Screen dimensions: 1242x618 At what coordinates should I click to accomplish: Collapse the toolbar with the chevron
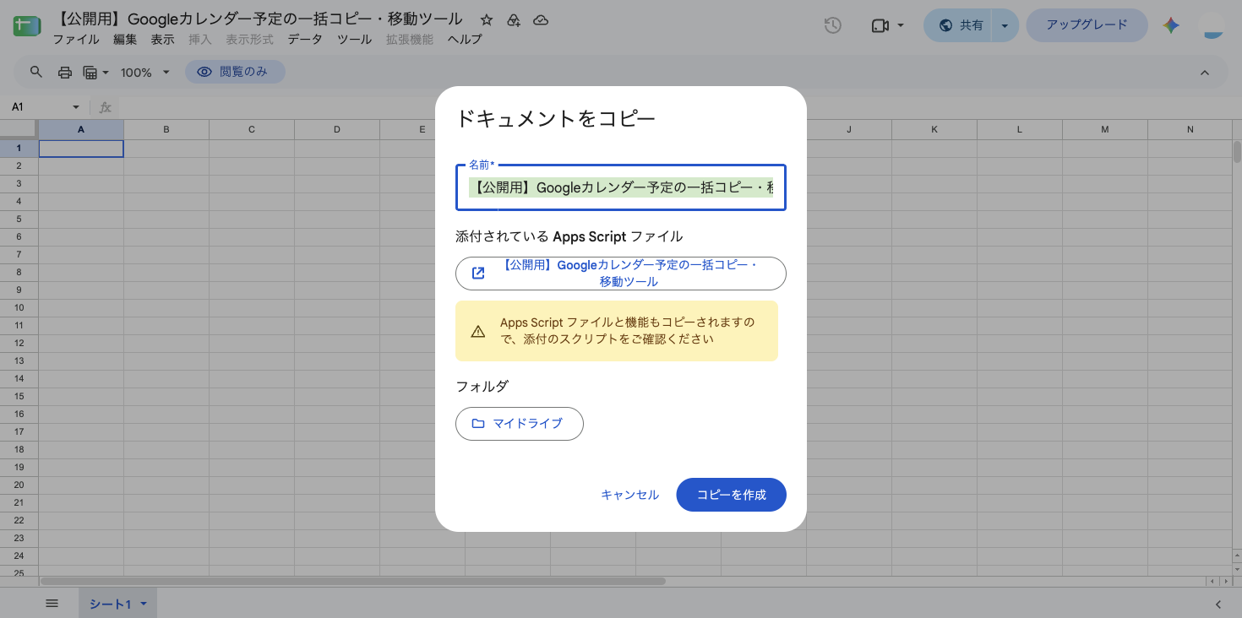[x=1205, y=73]
